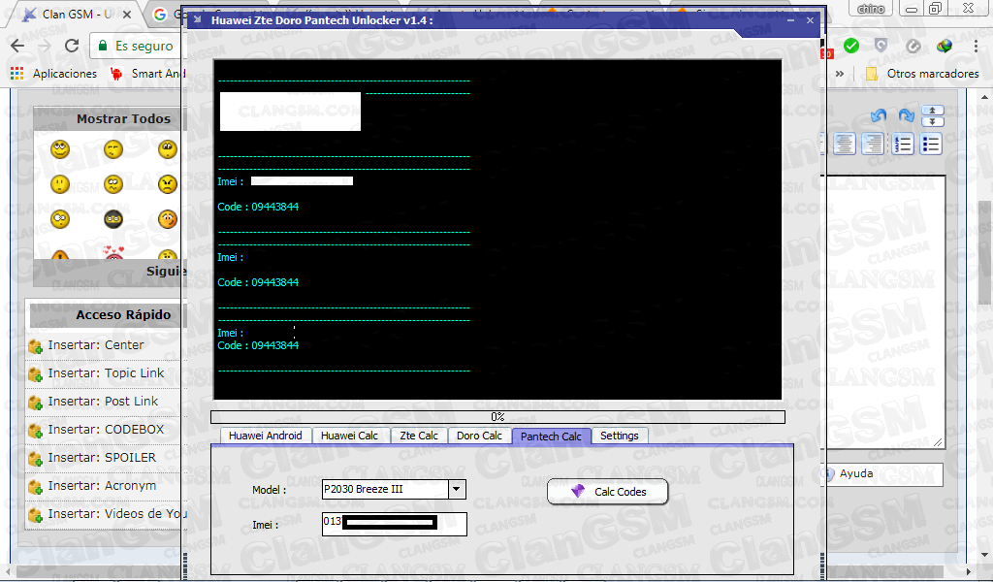The width and height of the screenshot is (993, 582).
Task: Click the Chrome forward arrow
Action: click(45, 46)
